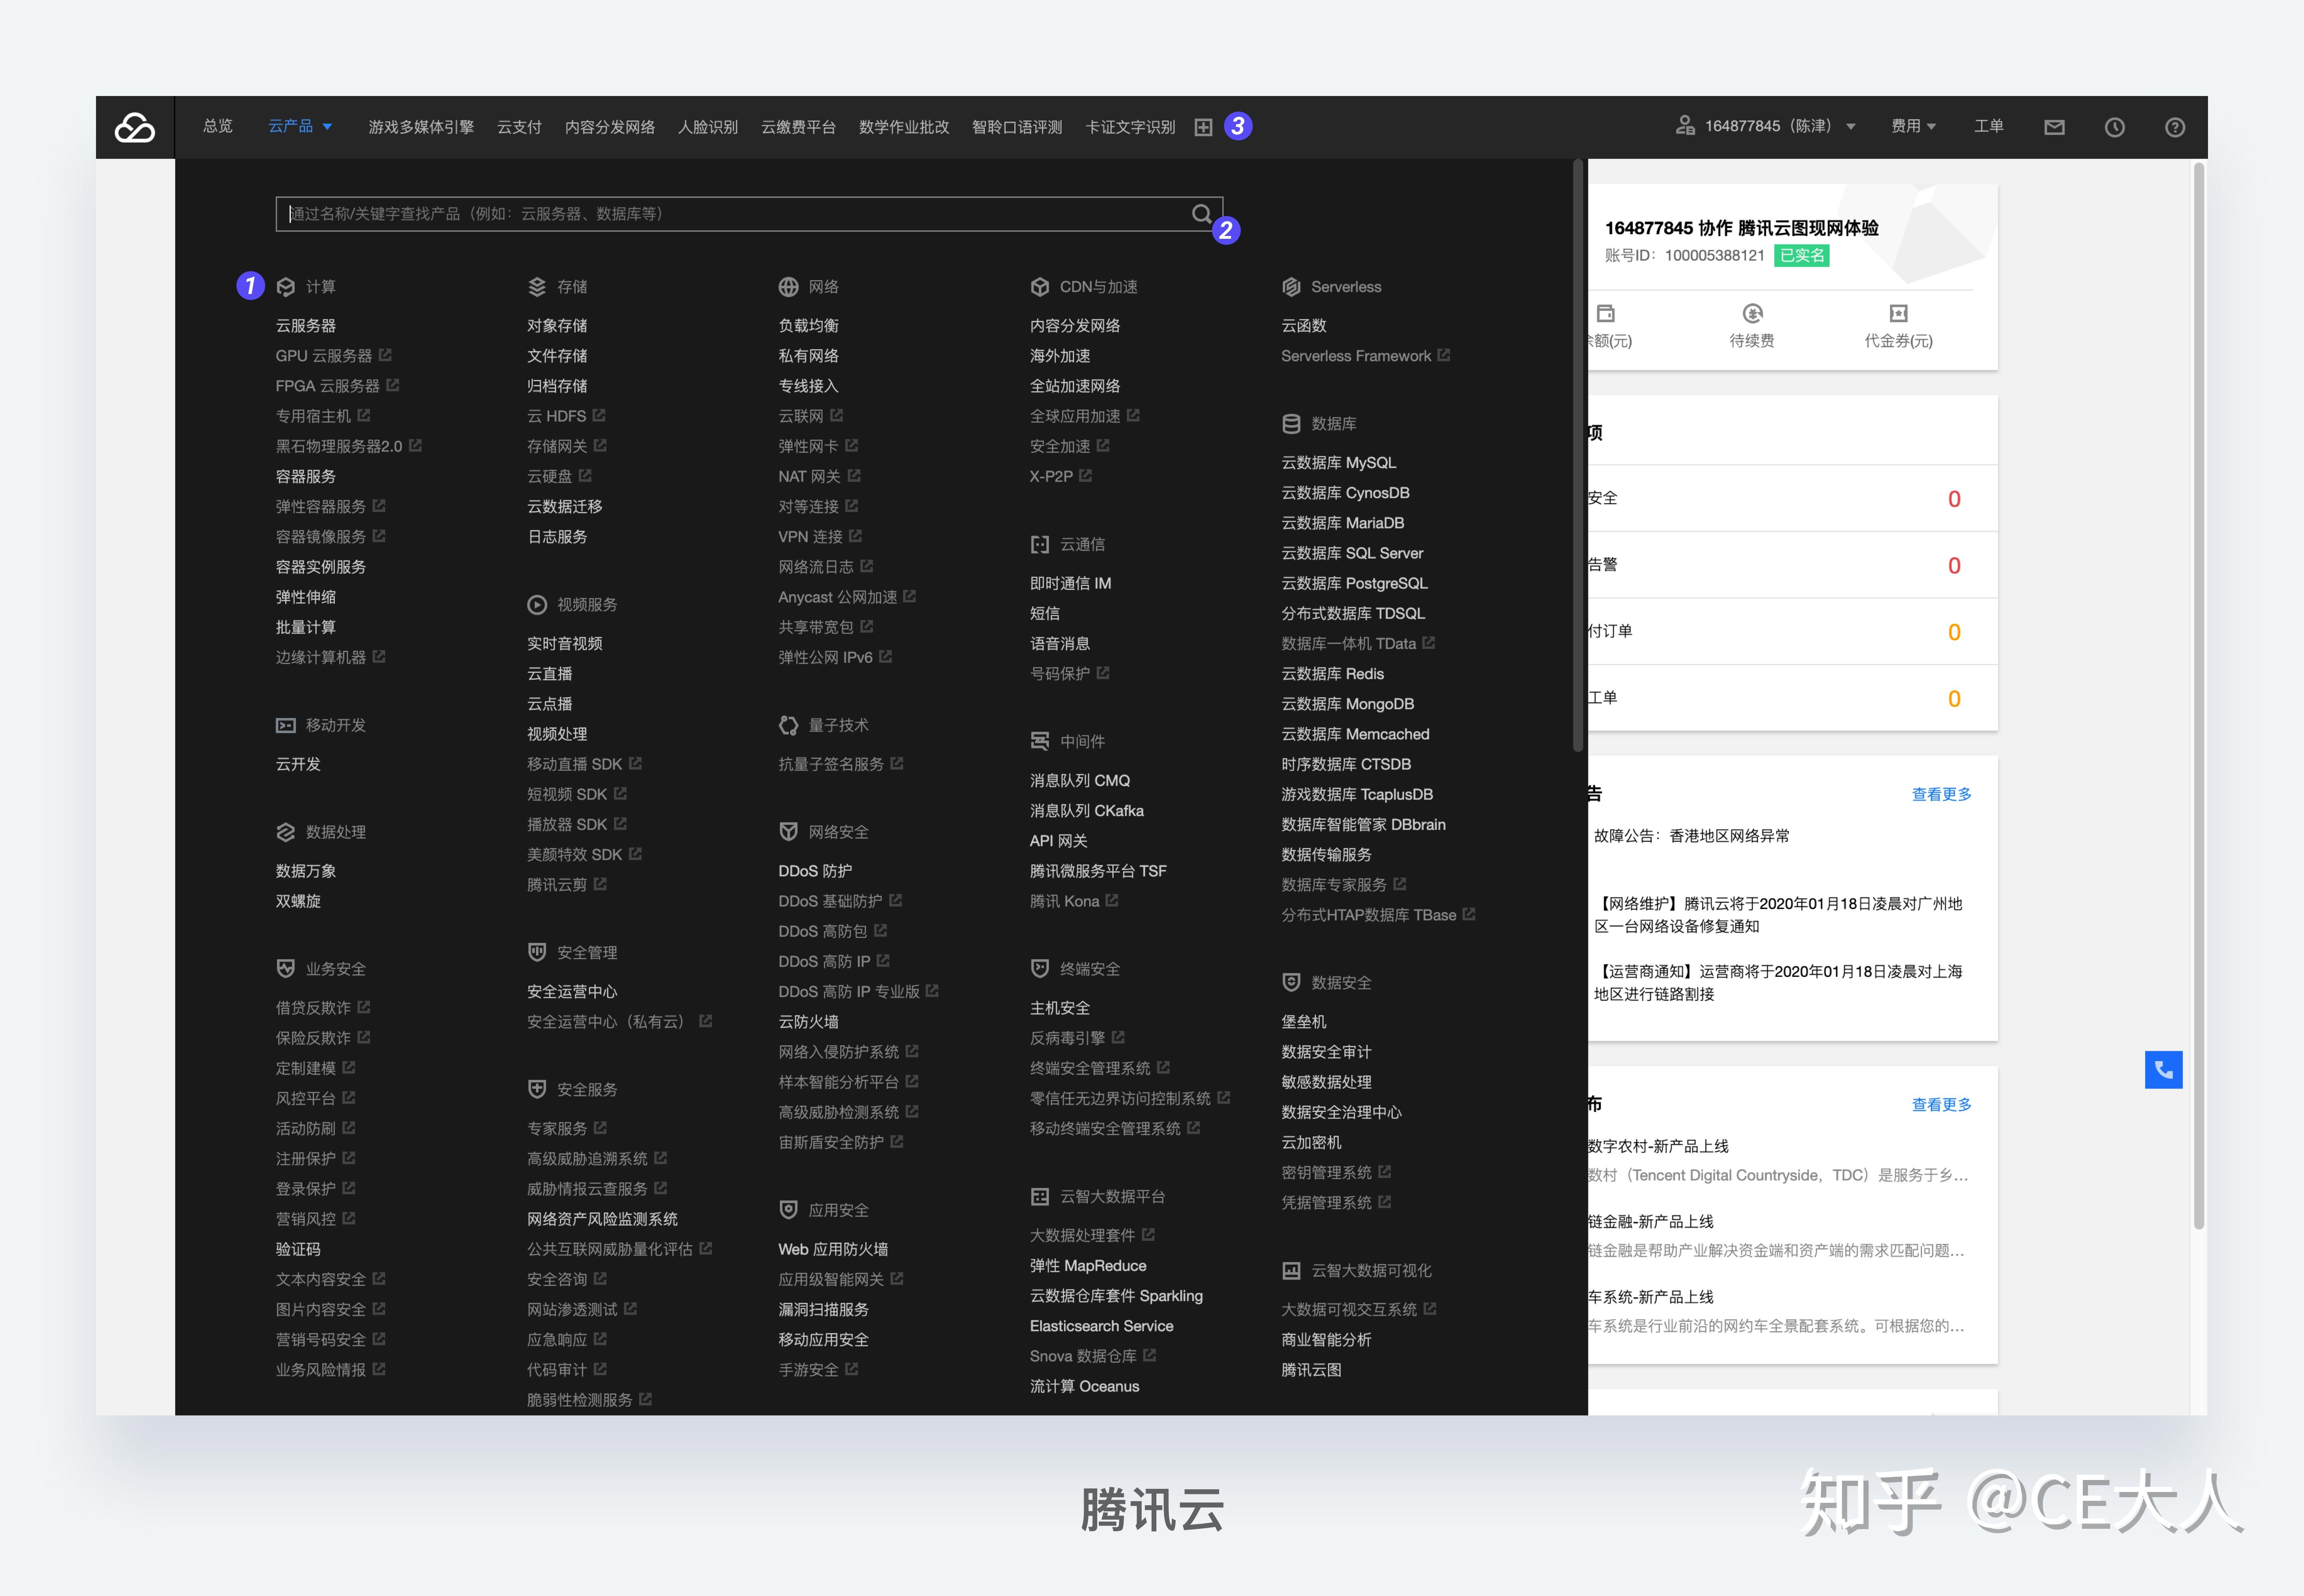Click the 数据库 database category icon
Image resolution: width=2304 pixels, height=1596 pixels.
click(1291, 423)
